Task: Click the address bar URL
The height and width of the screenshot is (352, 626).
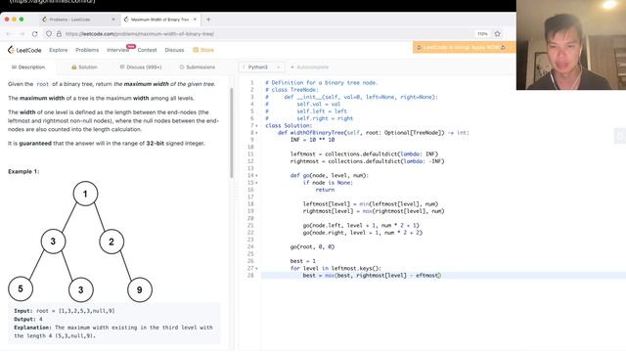Action: tap(139, 34)
